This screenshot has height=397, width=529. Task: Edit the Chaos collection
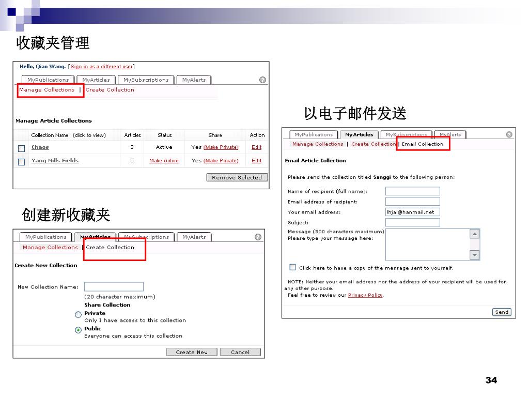pyautogui.click(x=256, y=147)
